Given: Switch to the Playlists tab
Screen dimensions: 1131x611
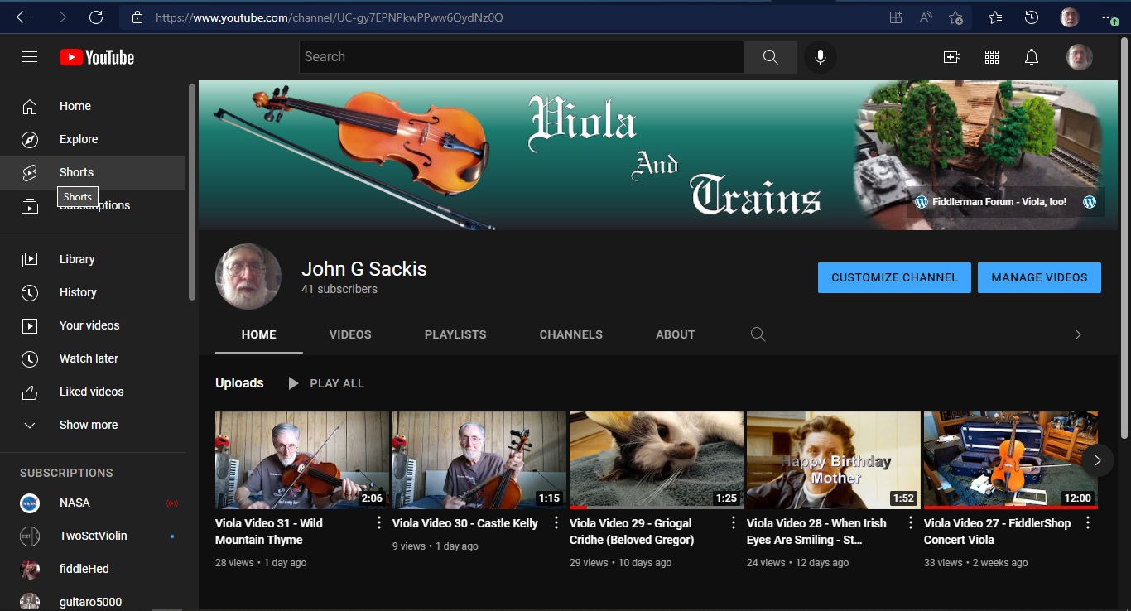Looking at the screenshot, I should 455,334.
